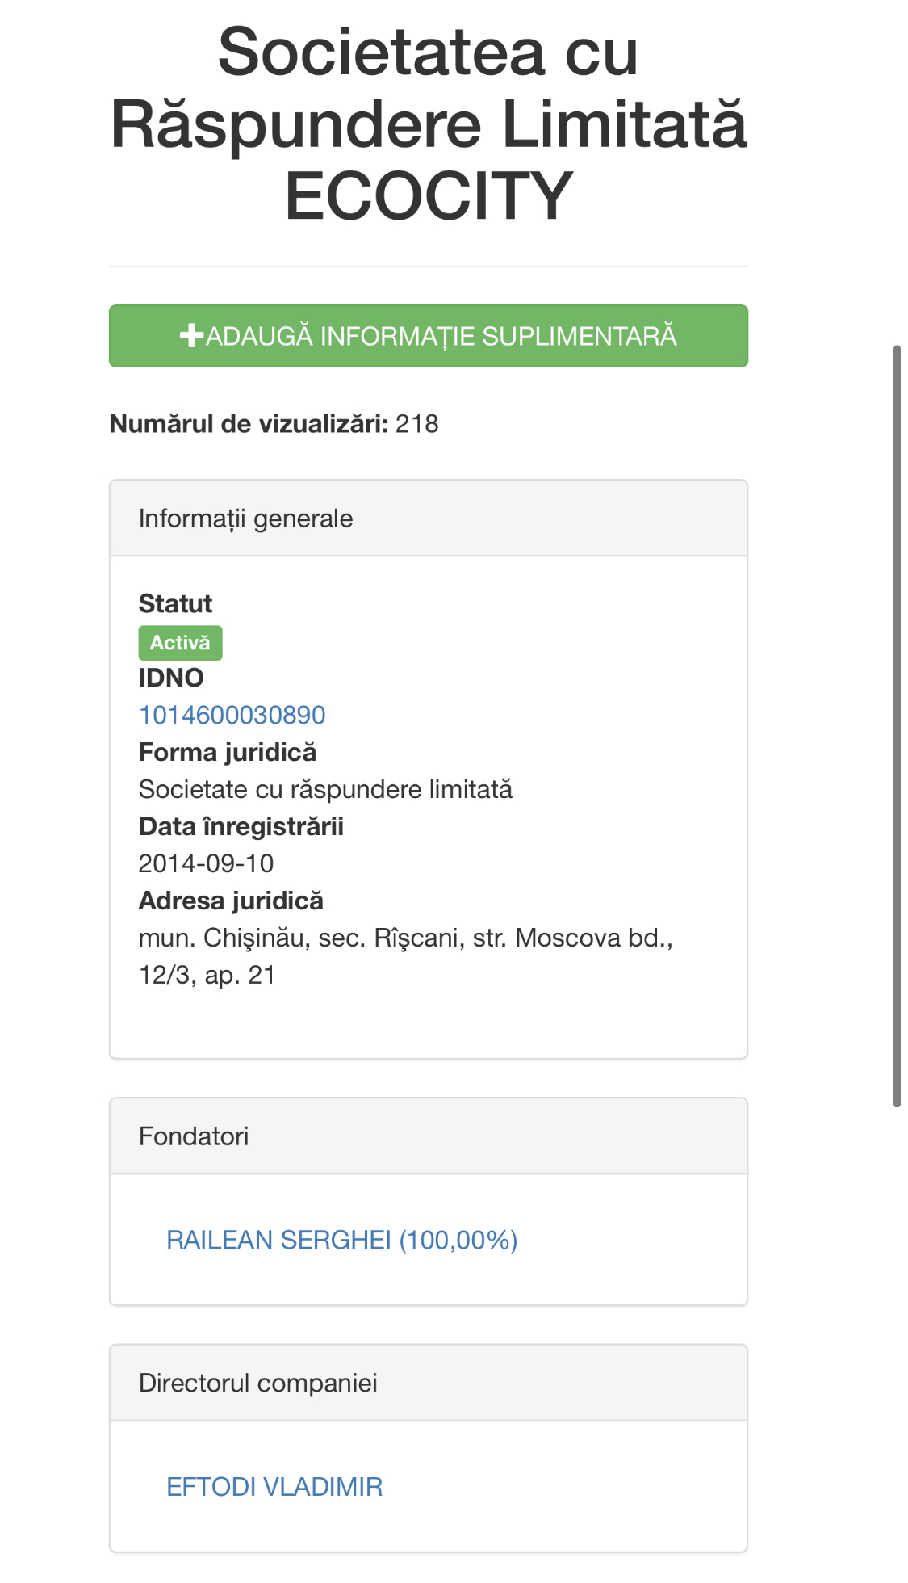Click the bold IDNO field label
This screenshot has height=1583, width=908.
click(x=171, y=678)
